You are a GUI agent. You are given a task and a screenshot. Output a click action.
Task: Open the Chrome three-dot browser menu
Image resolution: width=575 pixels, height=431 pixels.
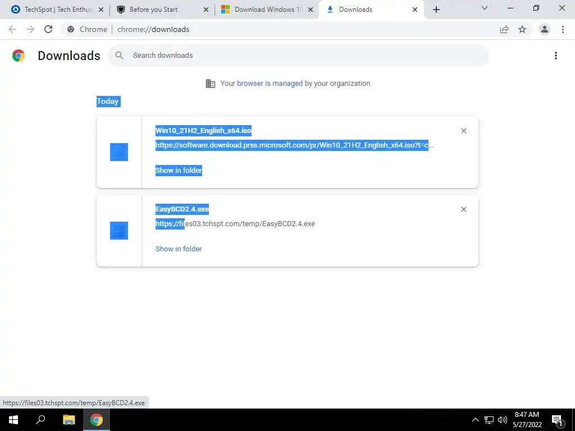563,29
